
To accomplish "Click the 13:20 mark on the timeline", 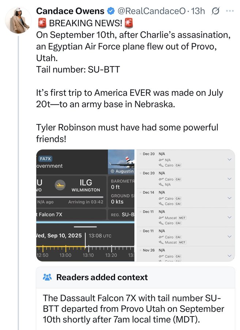I will coord(111,255).
